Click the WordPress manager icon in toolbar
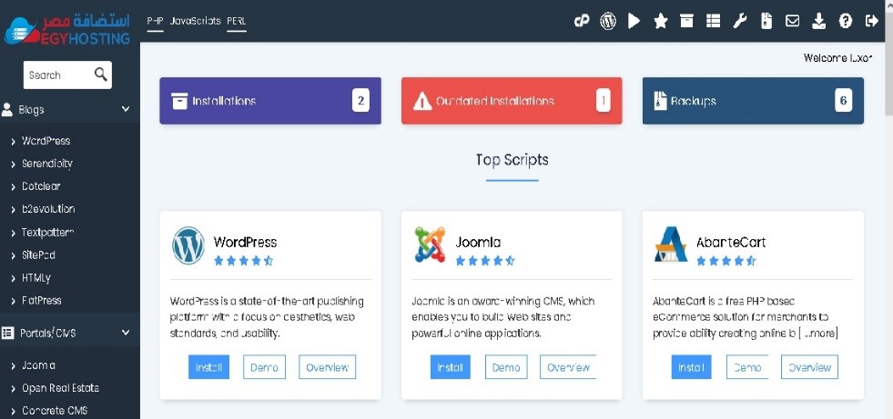The image size is (893, 419). tap(608, 21)
